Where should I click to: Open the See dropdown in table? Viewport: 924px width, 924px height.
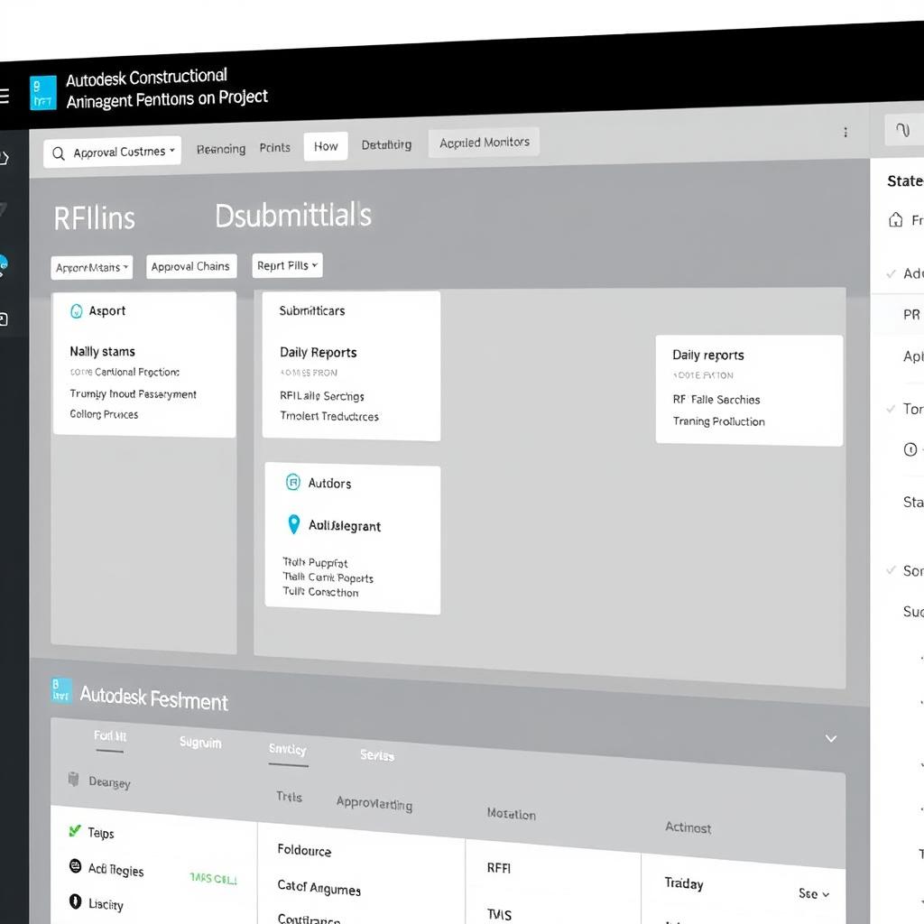(814, 894)
